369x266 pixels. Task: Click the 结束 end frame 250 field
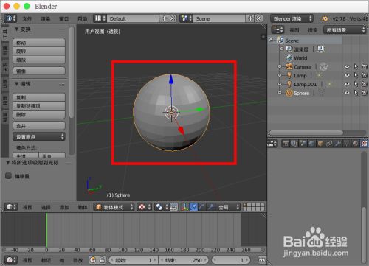(183, 260)
